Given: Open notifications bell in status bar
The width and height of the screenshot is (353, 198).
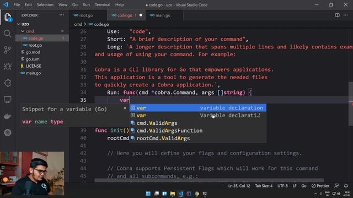Looking at the screenshot, I should [346, 186].
